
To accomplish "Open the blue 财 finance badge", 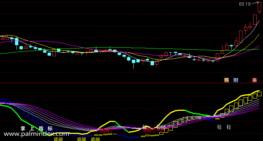I will click(x=236, y=80).
